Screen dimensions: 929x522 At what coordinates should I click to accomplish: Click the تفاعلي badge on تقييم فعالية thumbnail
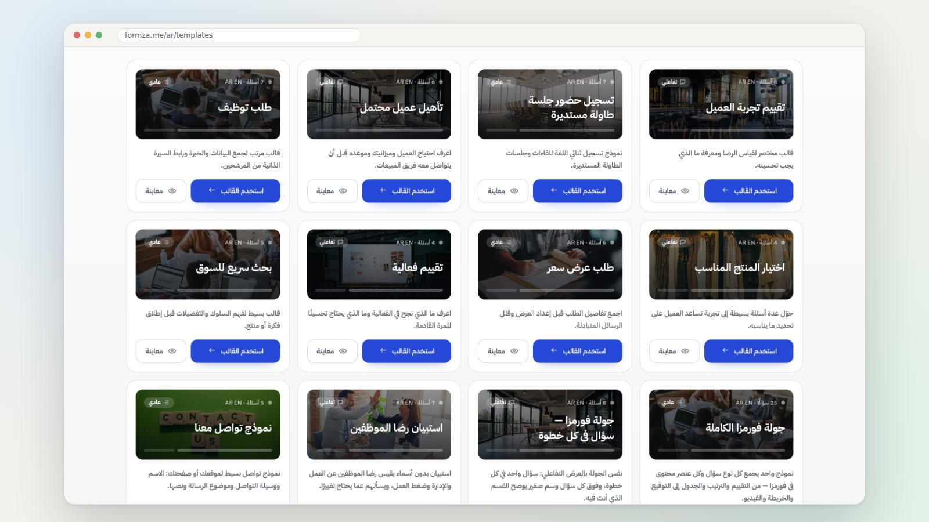331,242
